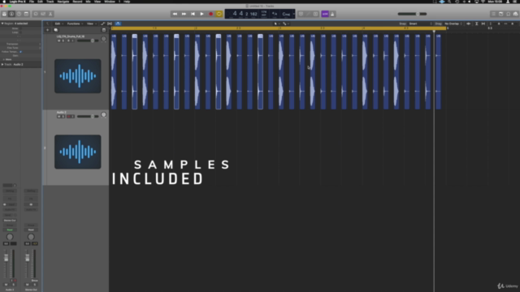This screenshot has height=292, width=520.
Task: Toggle the blue Catch Playhead button
Action: click(x=118, y=24)
